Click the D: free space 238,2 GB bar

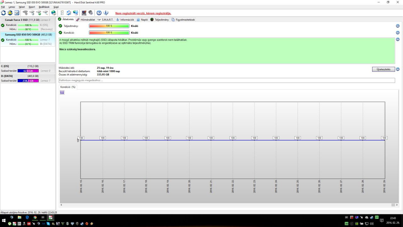pyautogui.click(x=28, y=81)
